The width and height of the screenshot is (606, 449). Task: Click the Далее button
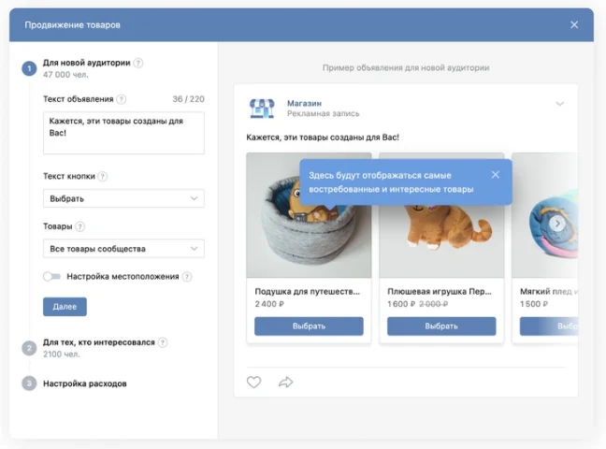tap(65, 307)
